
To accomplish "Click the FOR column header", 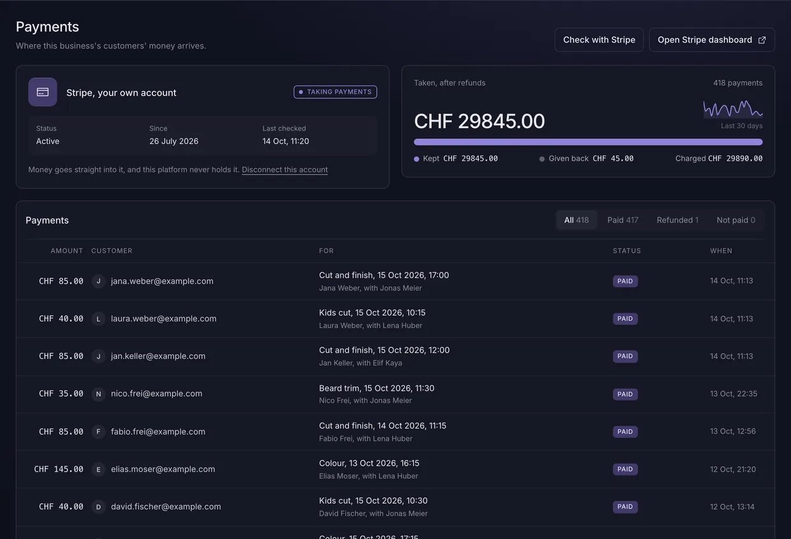I will click(x=326, y=251).
